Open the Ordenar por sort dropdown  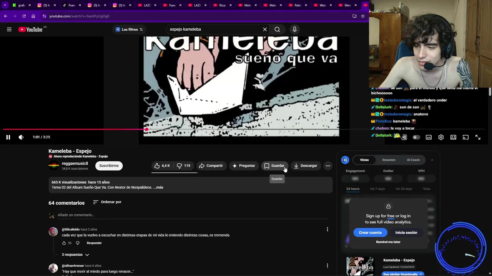pos(107,202)
